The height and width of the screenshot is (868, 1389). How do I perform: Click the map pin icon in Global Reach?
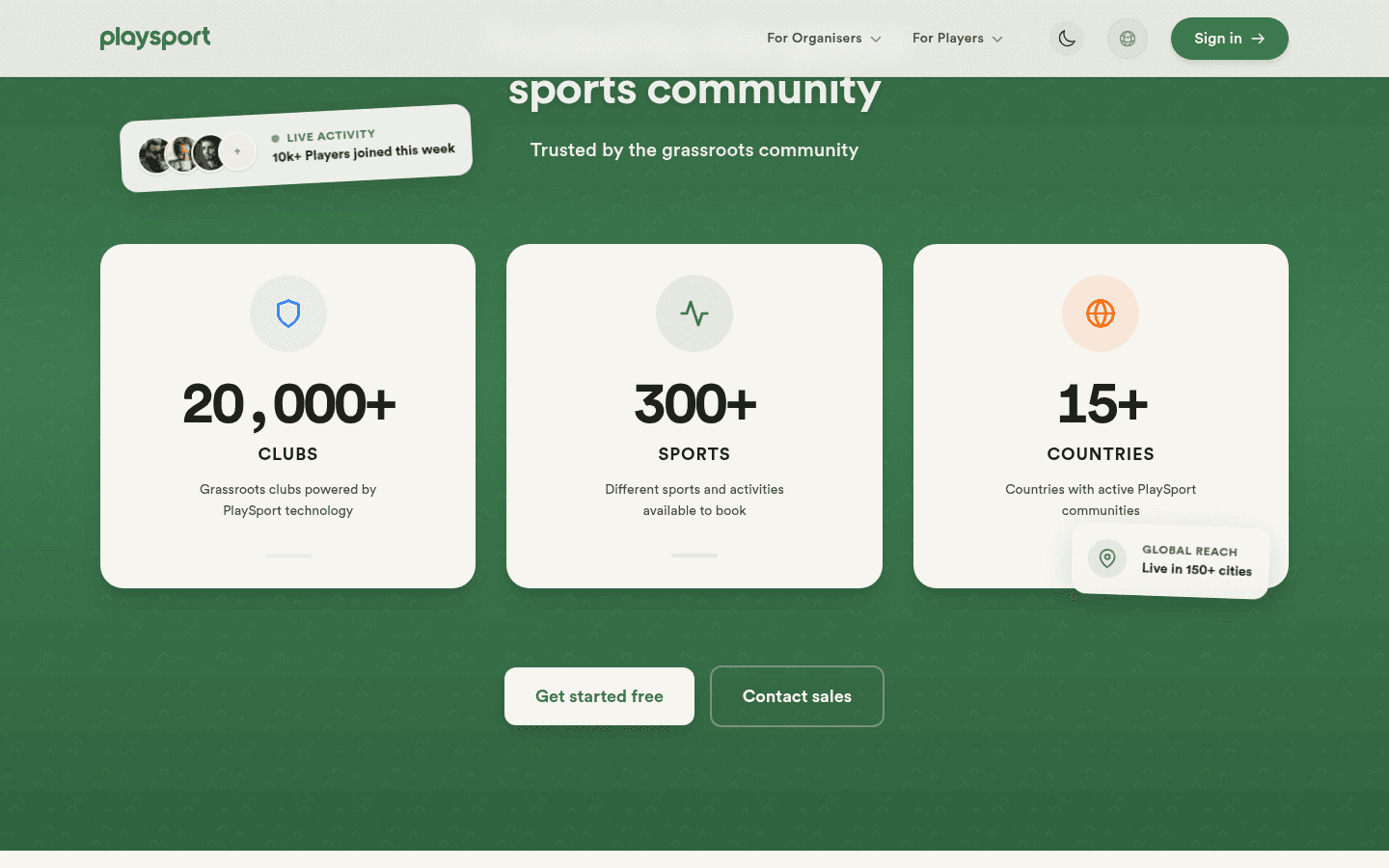1107,558
